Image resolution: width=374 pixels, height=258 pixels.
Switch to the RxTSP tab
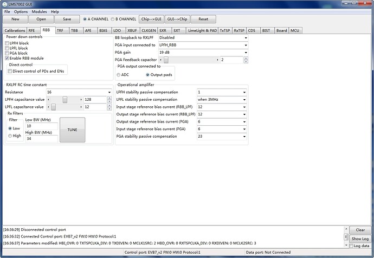(239, 30)
